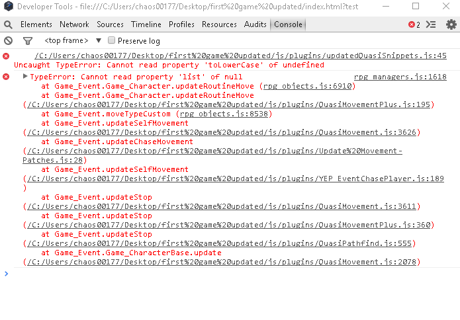Open the rpg_managers.js:1618 link

coord(400,77)
